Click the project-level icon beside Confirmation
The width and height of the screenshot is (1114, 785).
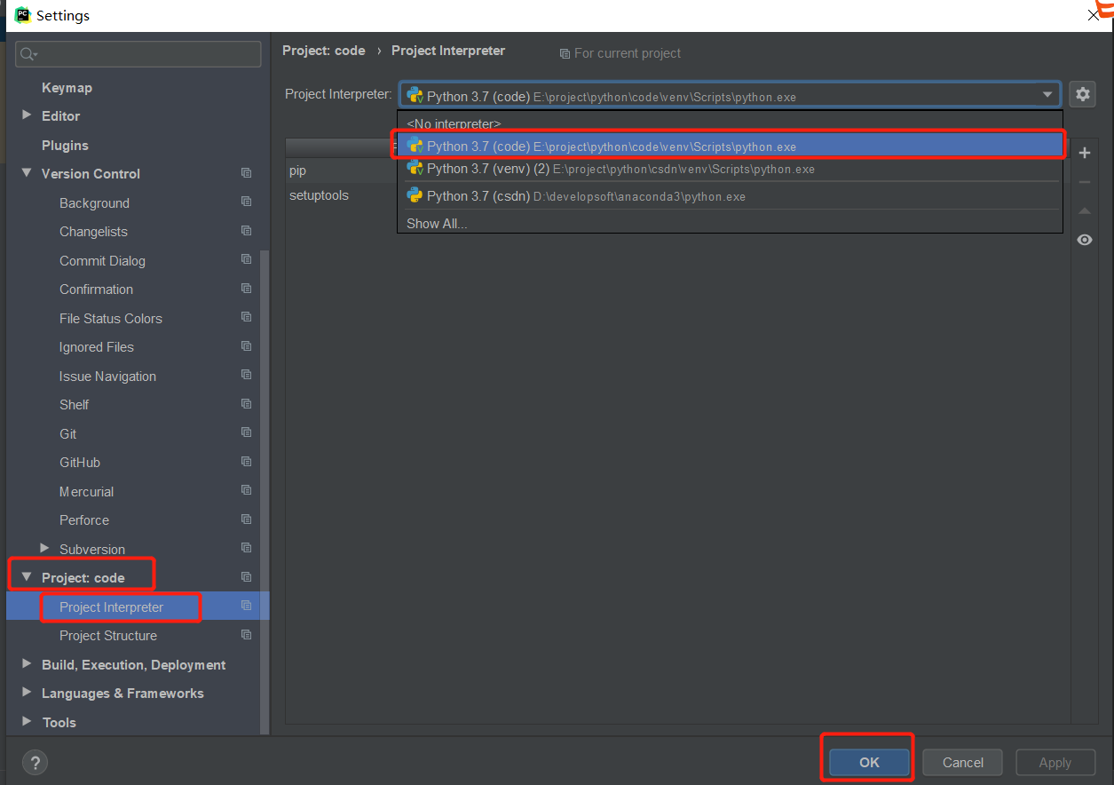click(246, 289)
